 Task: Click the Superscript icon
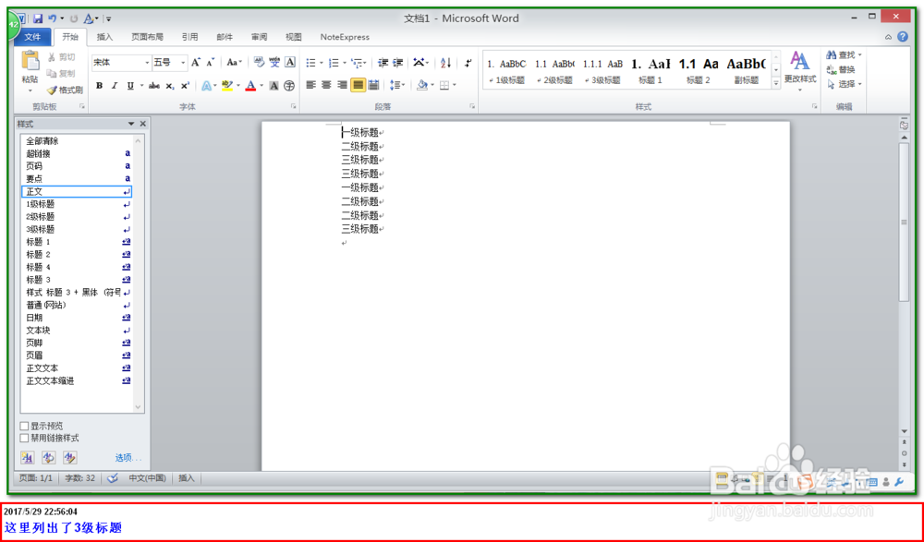[x=184, y=85]
